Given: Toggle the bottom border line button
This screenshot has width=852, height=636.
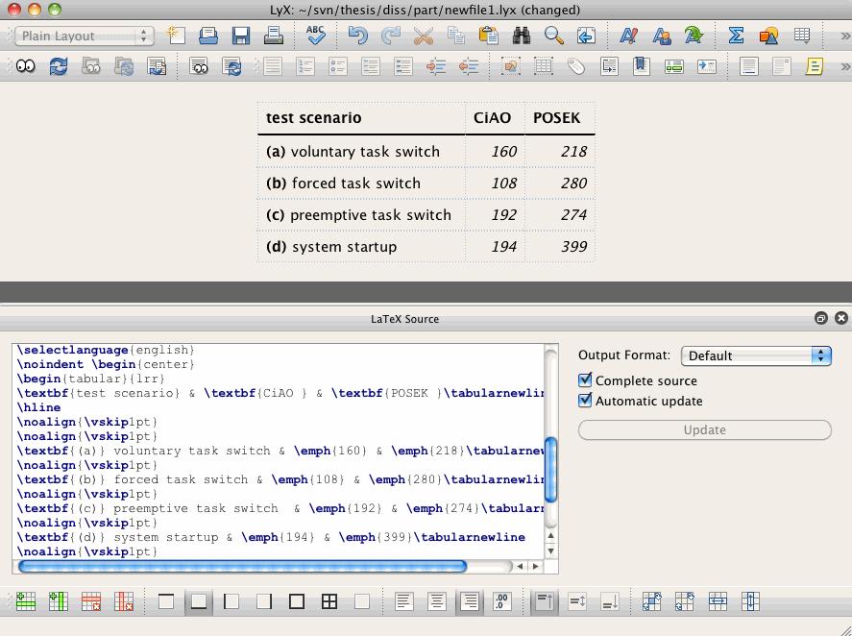Looking at the screenshot, I should pyautogui.click(x=199, y=601).
